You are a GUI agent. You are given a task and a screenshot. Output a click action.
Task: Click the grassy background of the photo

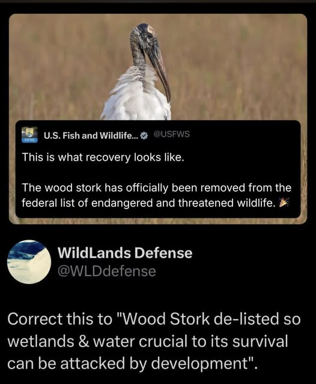[x=235, y=69]
